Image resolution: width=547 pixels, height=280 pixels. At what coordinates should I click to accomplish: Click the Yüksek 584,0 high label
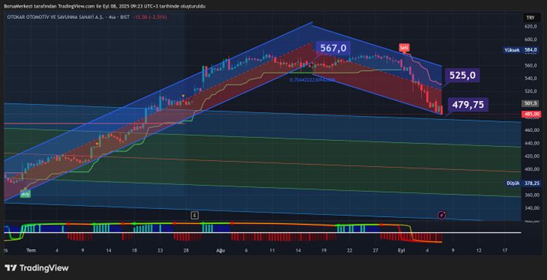[x=522, y=50]
